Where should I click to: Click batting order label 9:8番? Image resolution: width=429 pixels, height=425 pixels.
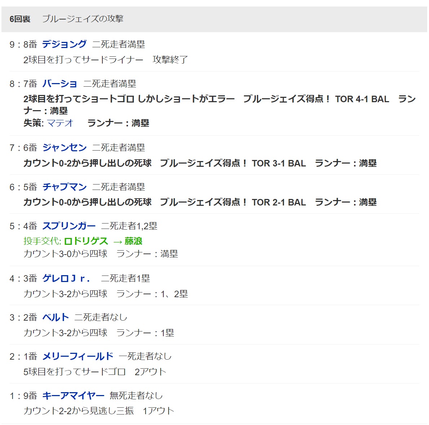pos(23,44)
